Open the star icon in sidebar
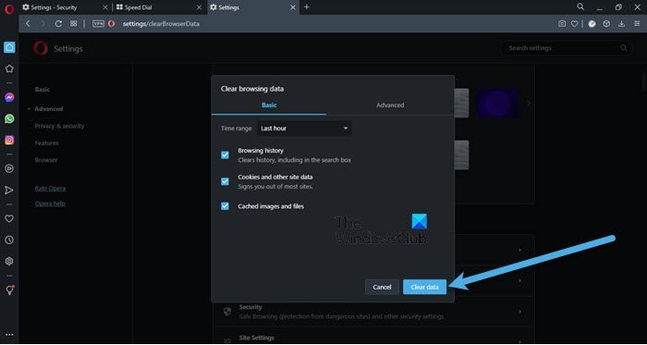647x345 pixels. [x=9, y=68]
